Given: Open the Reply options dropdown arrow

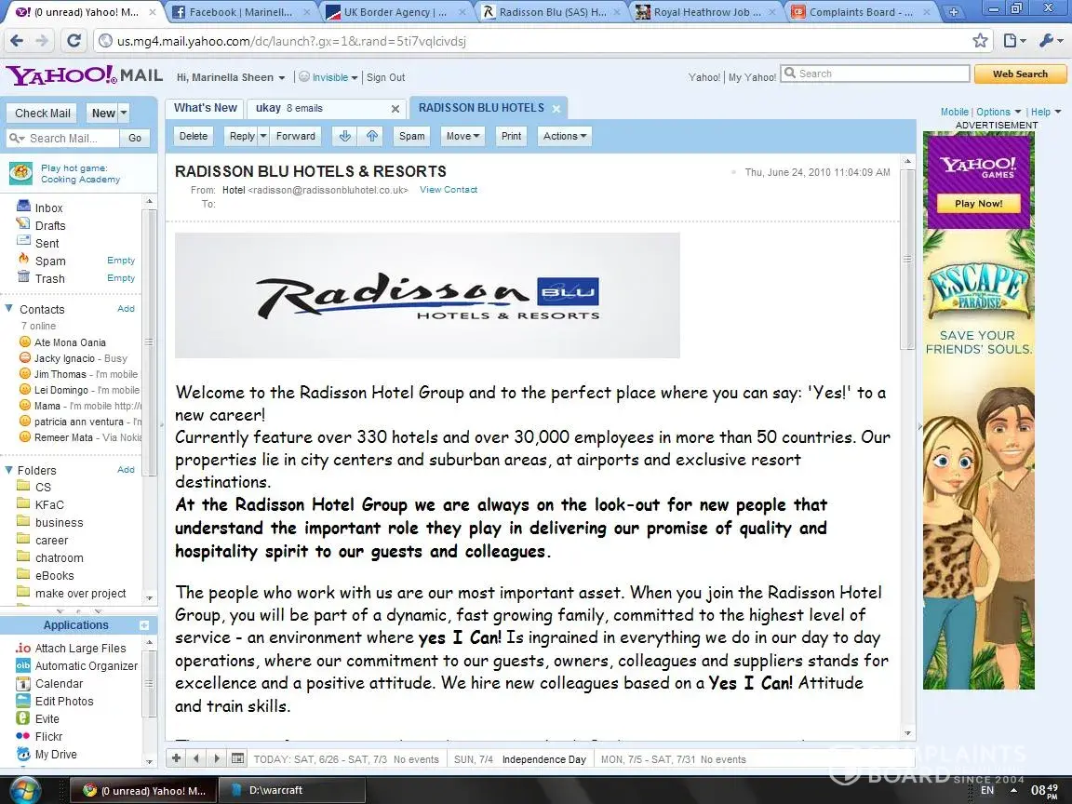Looking at the screenshot, I should click(x=263, y=136).
